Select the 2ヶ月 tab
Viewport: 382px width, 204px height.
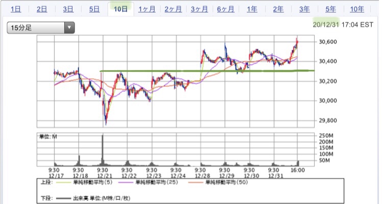[173, 9]
